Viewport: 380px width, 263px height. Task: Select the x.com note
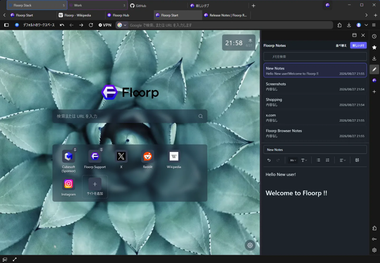(x=315, y=118)
